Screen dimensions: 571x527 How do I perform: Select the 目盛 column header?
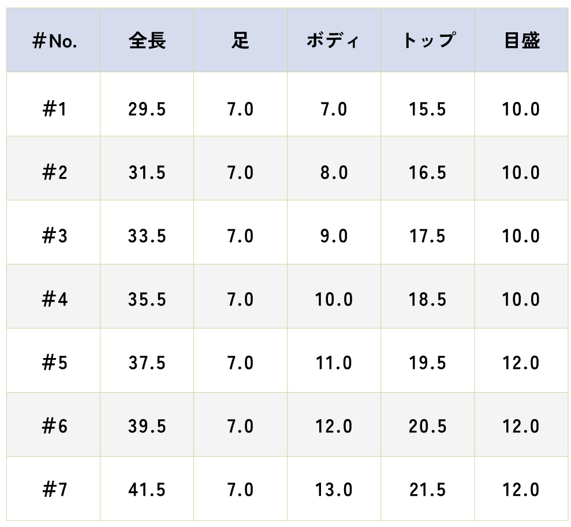coord(521,40)
